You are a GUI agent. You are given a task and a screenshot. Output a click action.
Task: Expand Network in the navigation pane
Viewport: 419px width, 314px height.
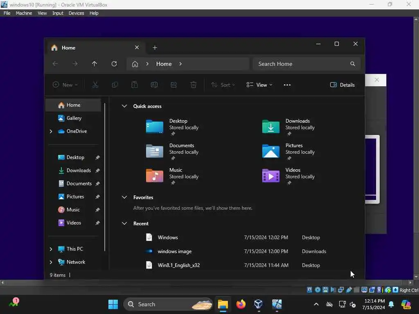click(51, 262)
